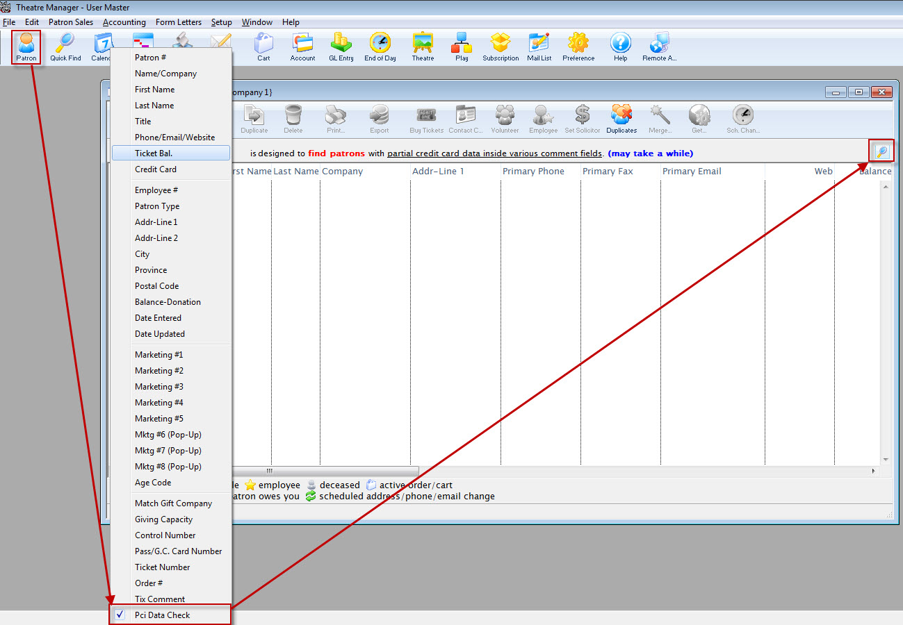Click the Sch. Chan... clock icon

pos(743,119)
